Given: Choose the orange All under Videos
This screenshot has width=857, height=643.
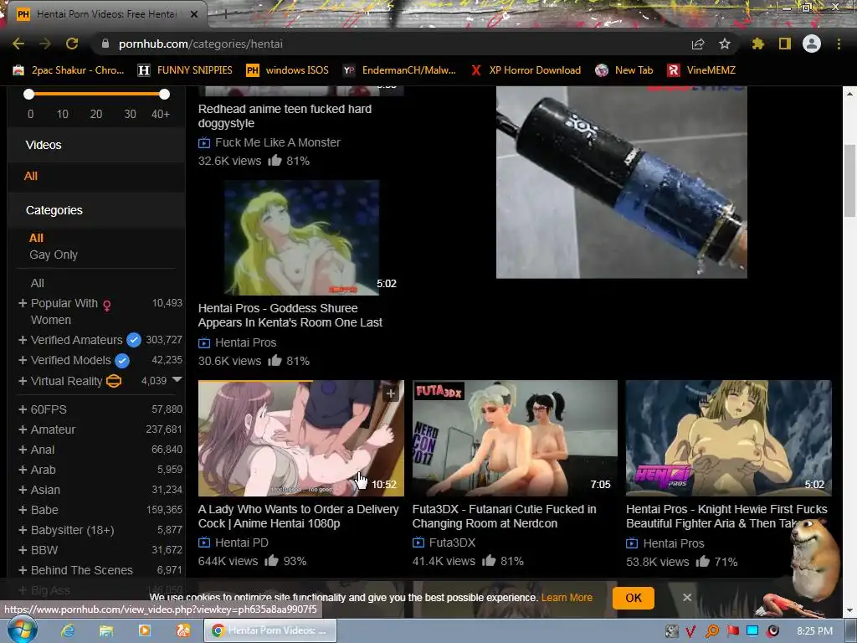Looking at the screenshot, I should [x=31, y=176].
